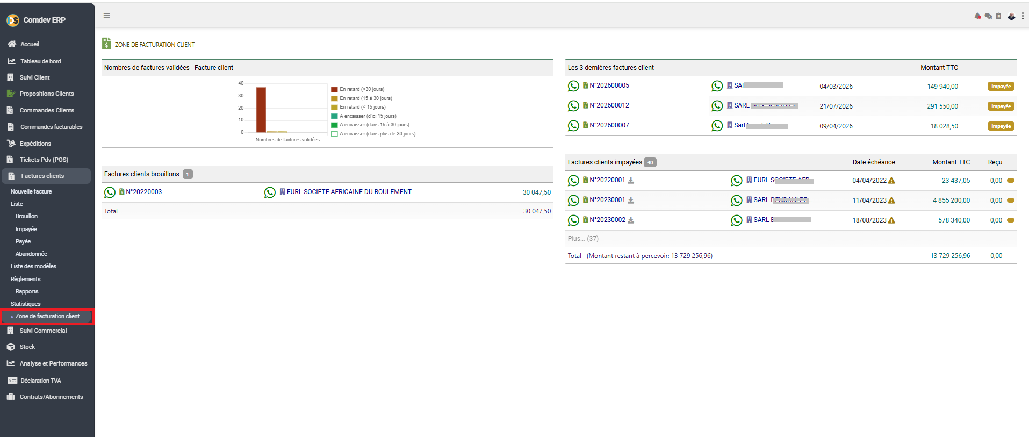Image resolution: width=1029 pixels, height=437 pixels.
Task: Open Propositions Clients menu
Action: pos(47,94)
